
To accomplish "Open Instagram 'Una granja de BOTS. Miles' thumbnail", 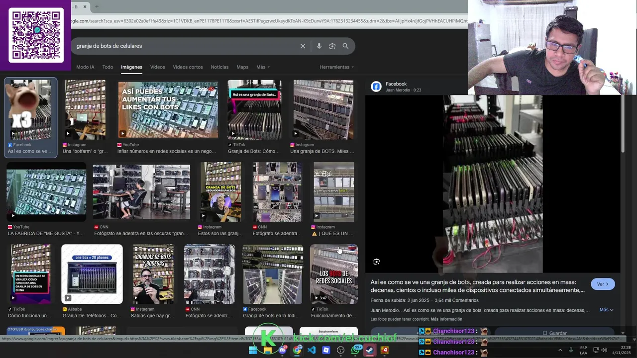I will click(323, 109).
